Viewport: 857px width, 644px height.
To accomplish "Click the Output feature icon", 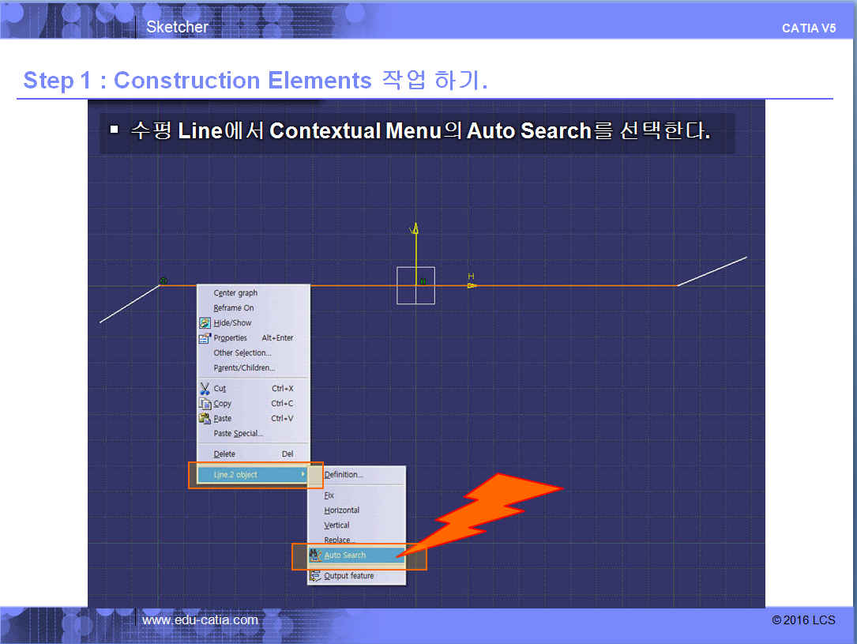I will coord(315,576).
